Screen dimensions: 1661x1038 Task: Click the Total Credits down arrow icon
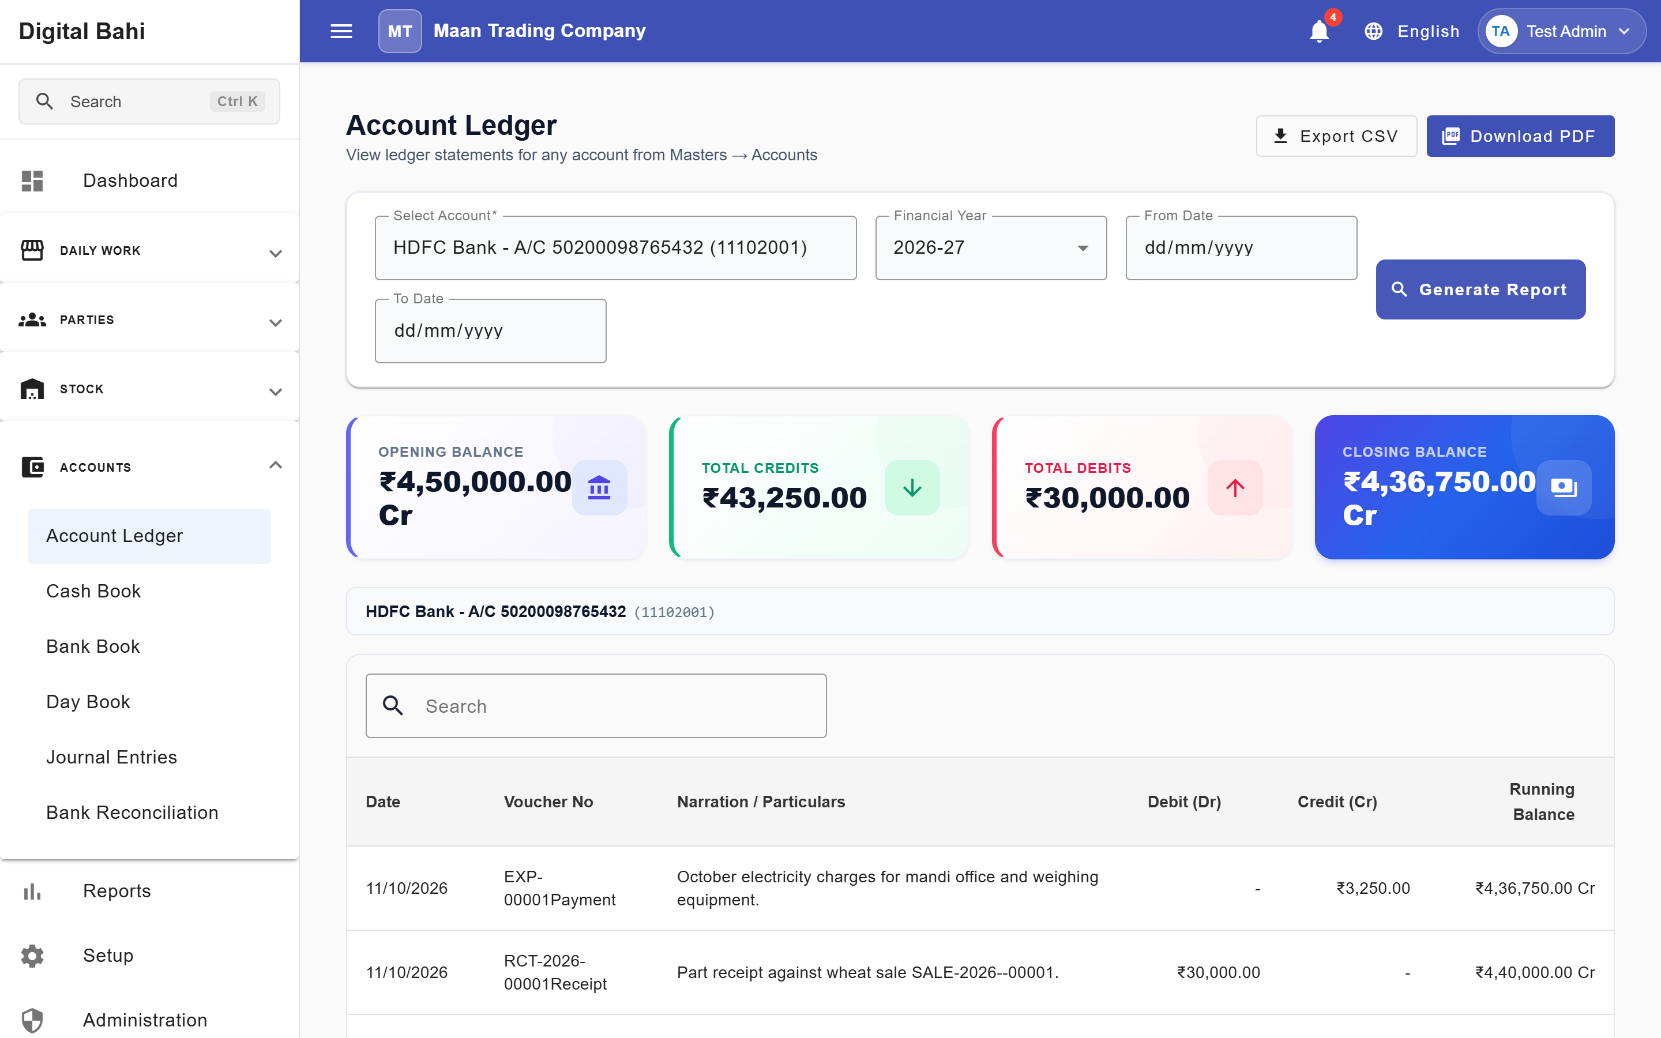(x=911, y=487)
